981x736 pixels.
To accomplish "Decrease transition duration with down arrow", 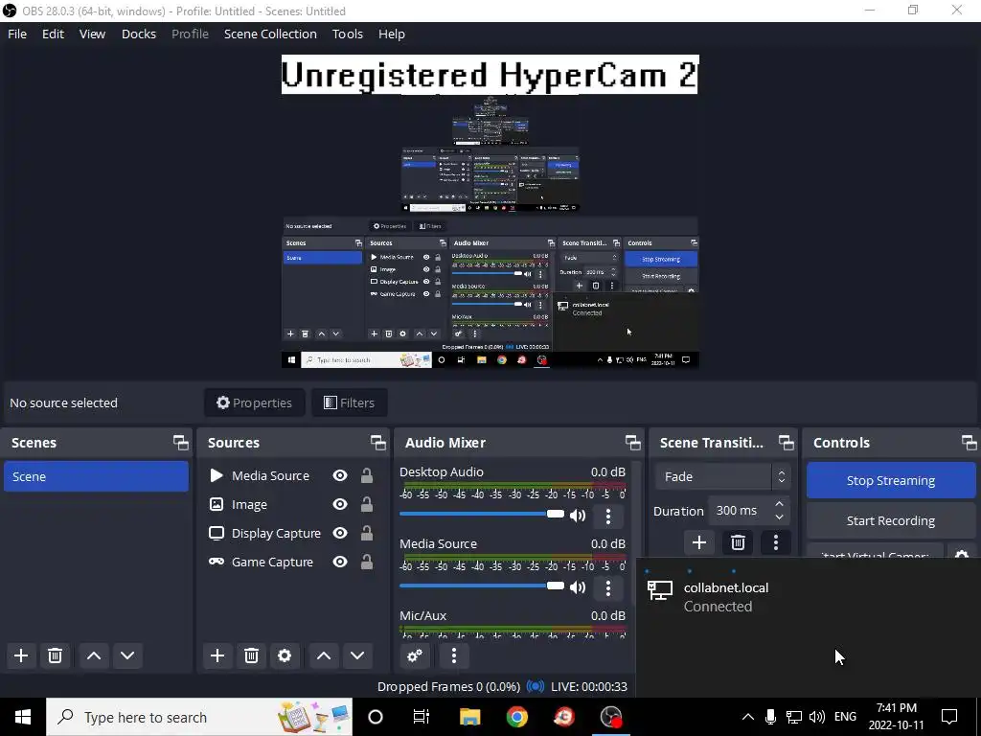I will coord(780,517).
